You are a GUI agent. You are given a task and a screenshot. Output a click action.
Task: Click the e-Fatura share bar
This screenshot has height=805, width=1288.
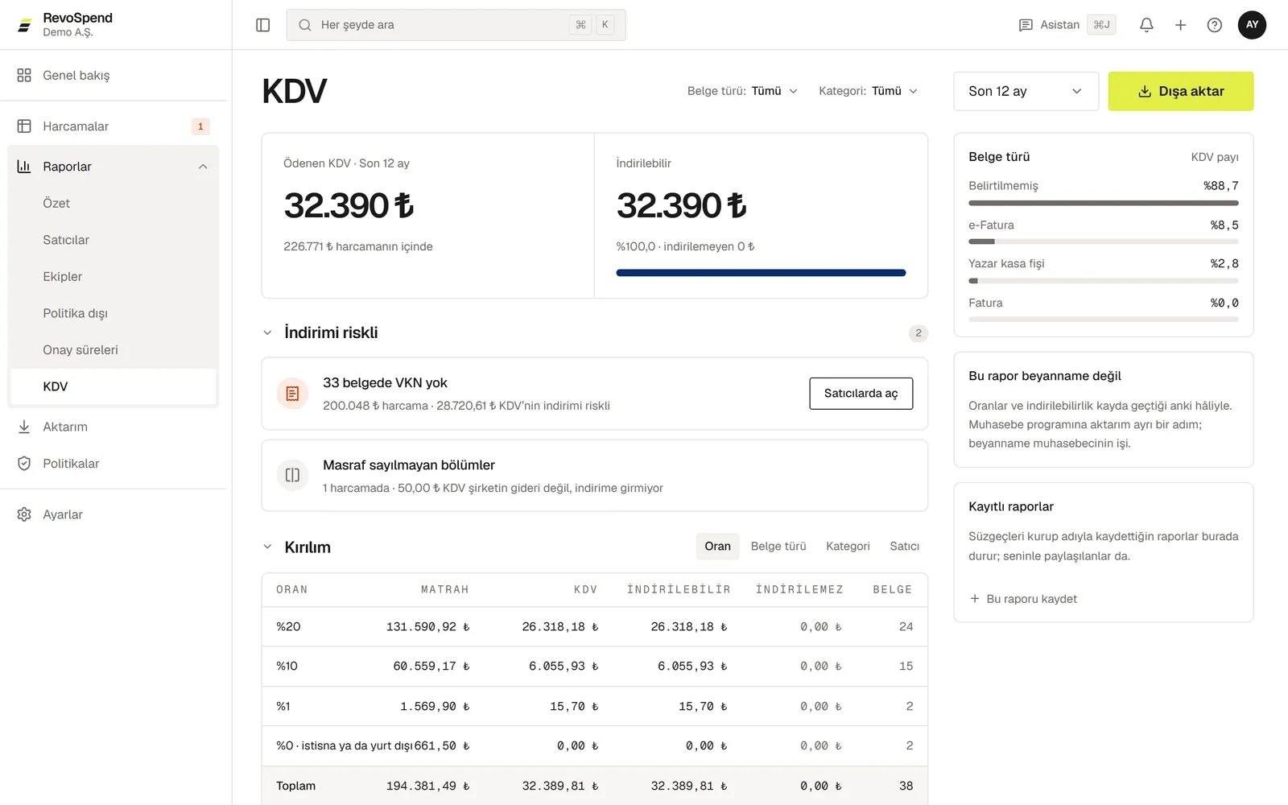(x=1103, y=242)
